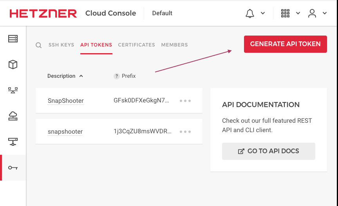Click the Default project name
The image size is (338, 206).
pos(162,13)
